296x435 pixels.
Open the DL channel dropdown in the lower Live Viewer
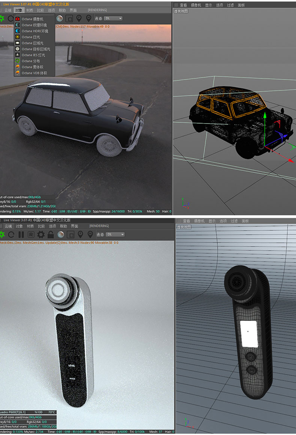click(x=115, y=234)
